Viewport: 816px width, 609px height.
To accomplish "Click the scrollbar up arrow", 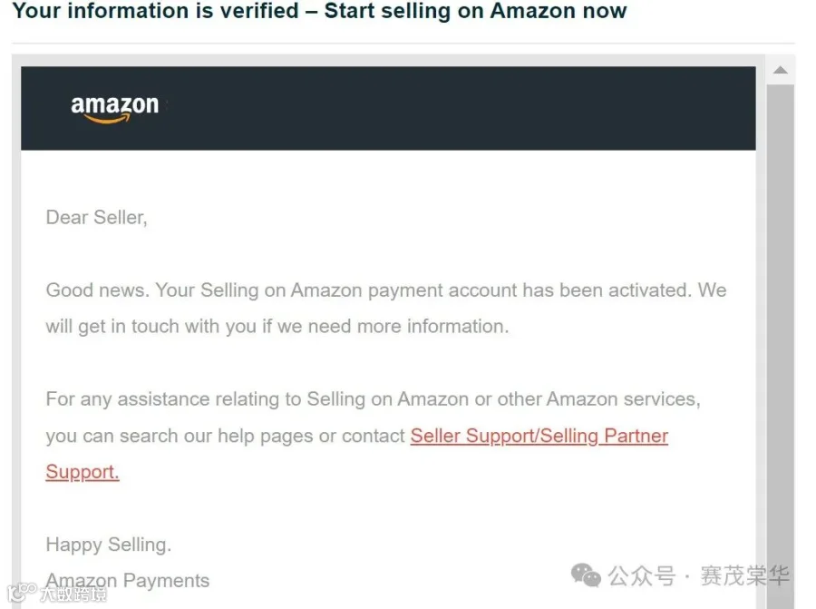I will click(780, 70).
